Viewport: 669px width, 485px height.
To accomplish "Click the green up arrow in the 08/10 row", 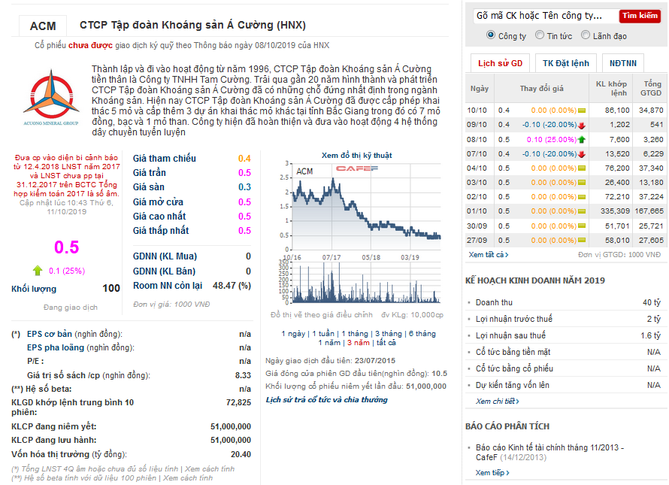I will click(581, 140).
